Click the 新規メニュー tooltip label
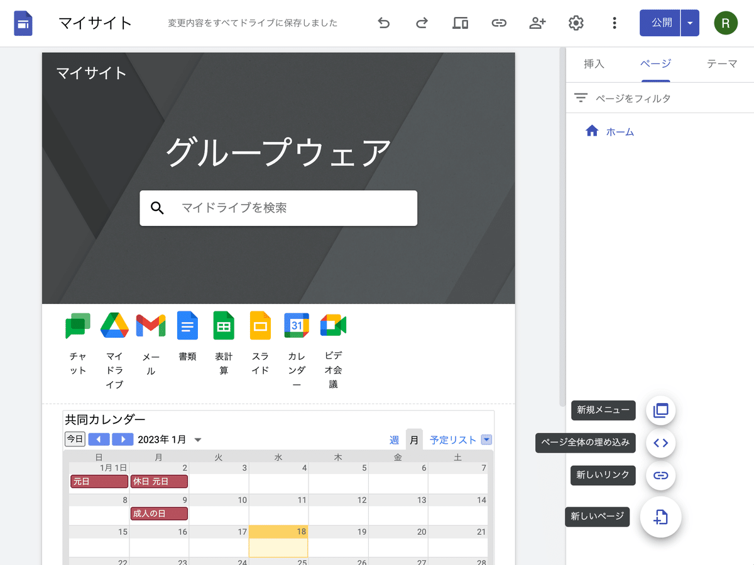Viewport: 754px width, 565px height. pos(603,411)
